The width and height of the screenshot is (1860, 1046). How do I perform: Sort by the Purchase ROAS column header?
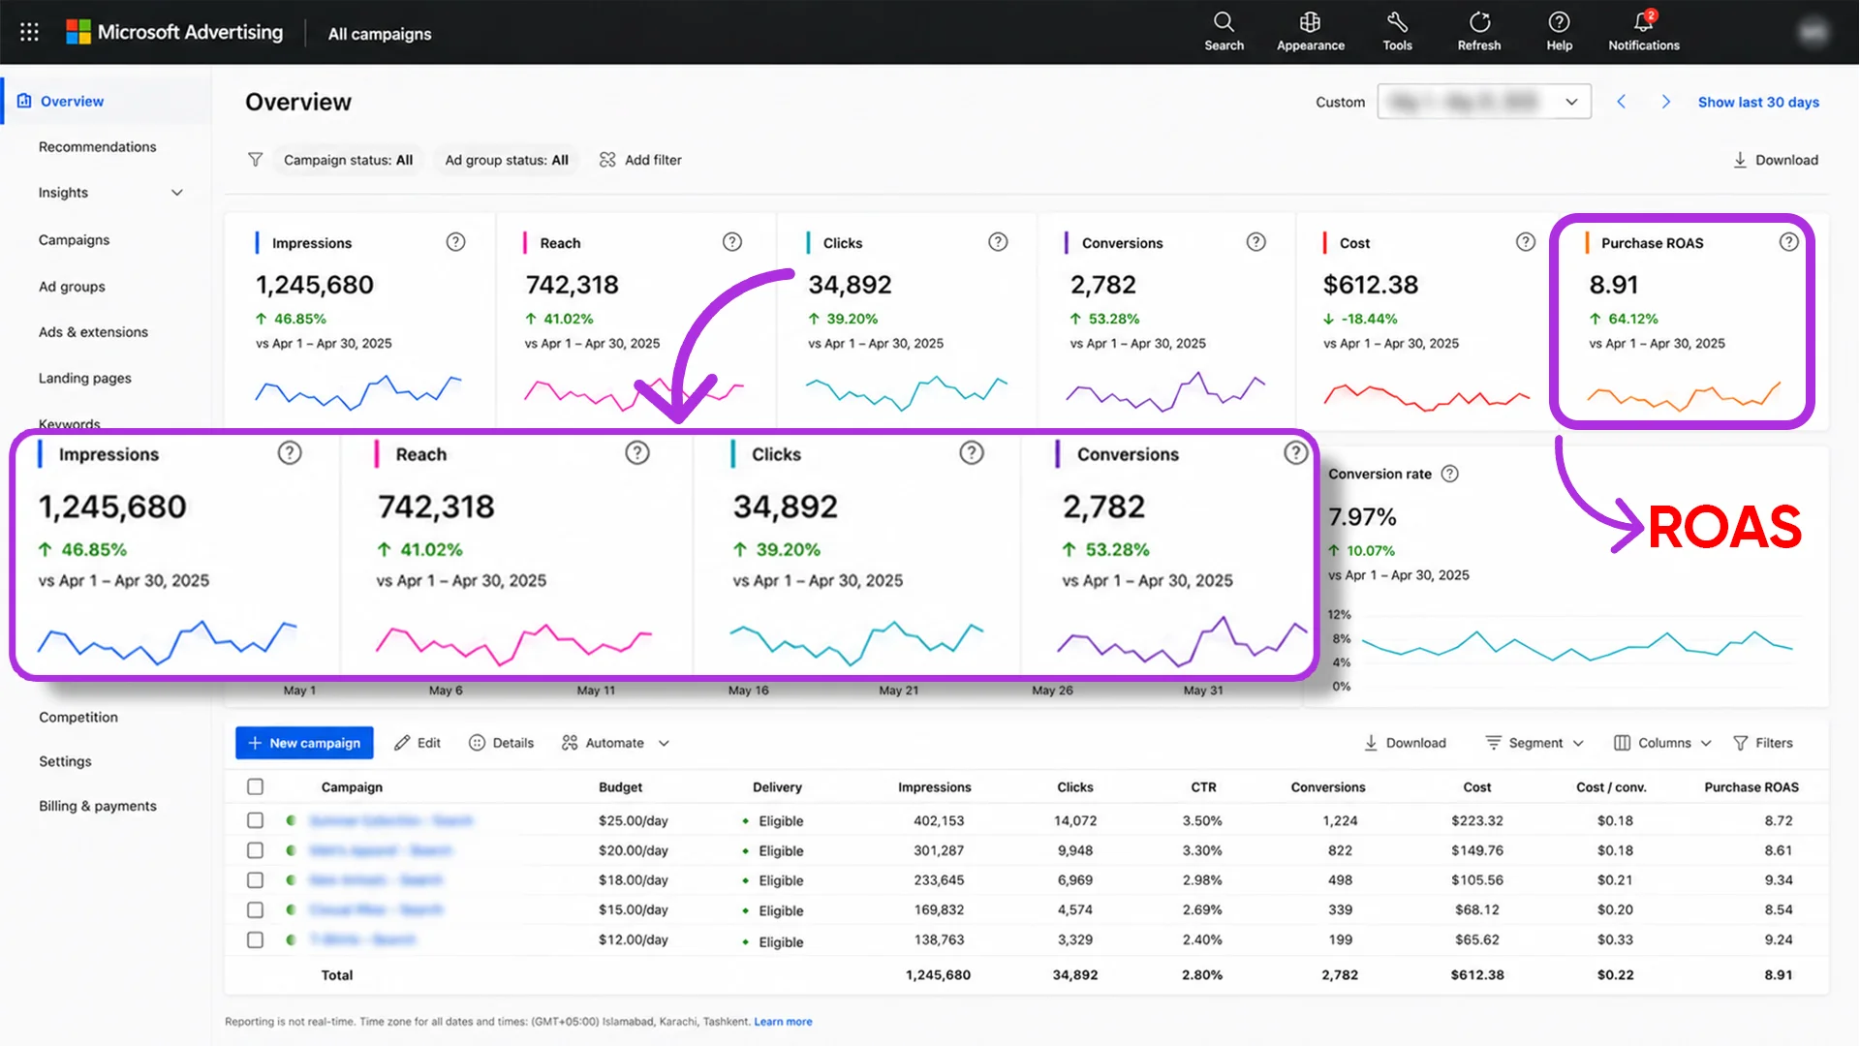point(1751,787)
